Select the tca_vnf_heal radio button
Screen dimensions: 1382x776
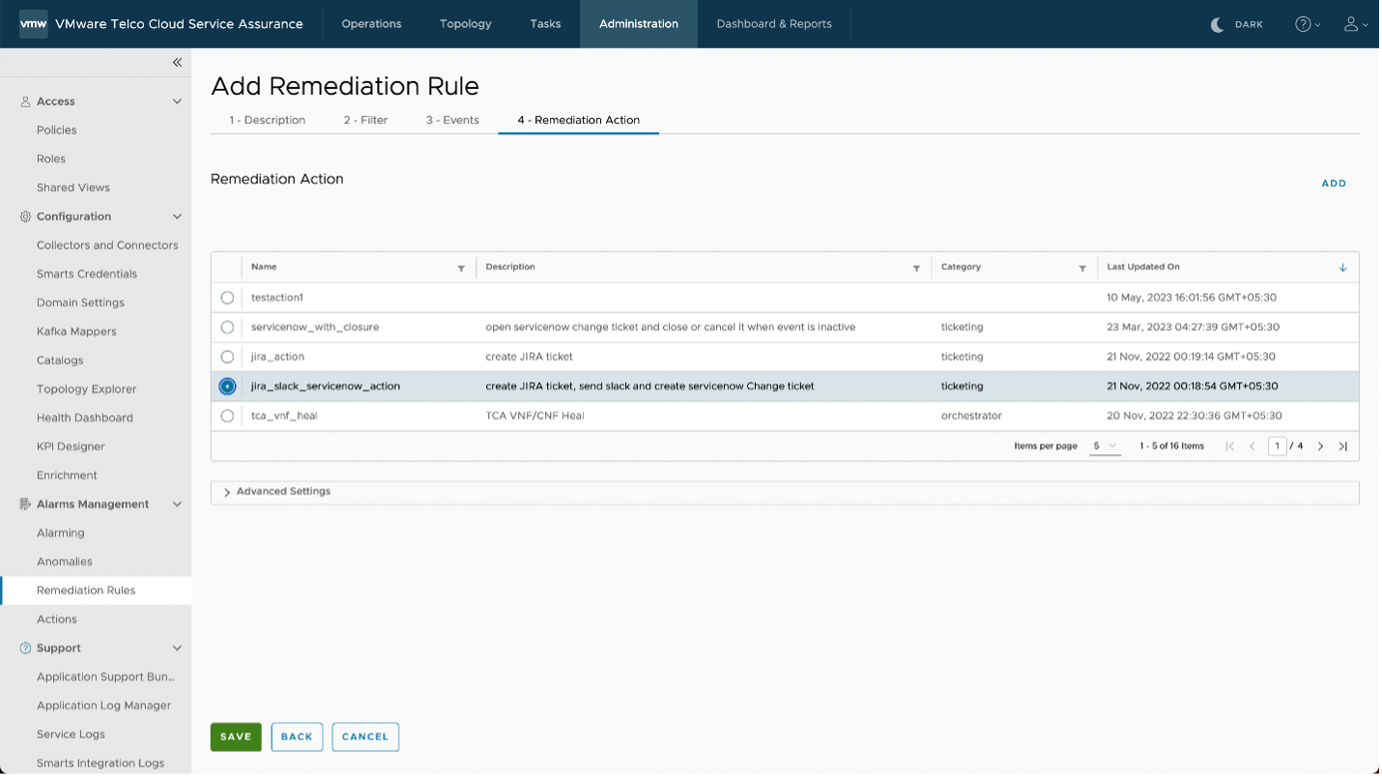coord(227,417)
